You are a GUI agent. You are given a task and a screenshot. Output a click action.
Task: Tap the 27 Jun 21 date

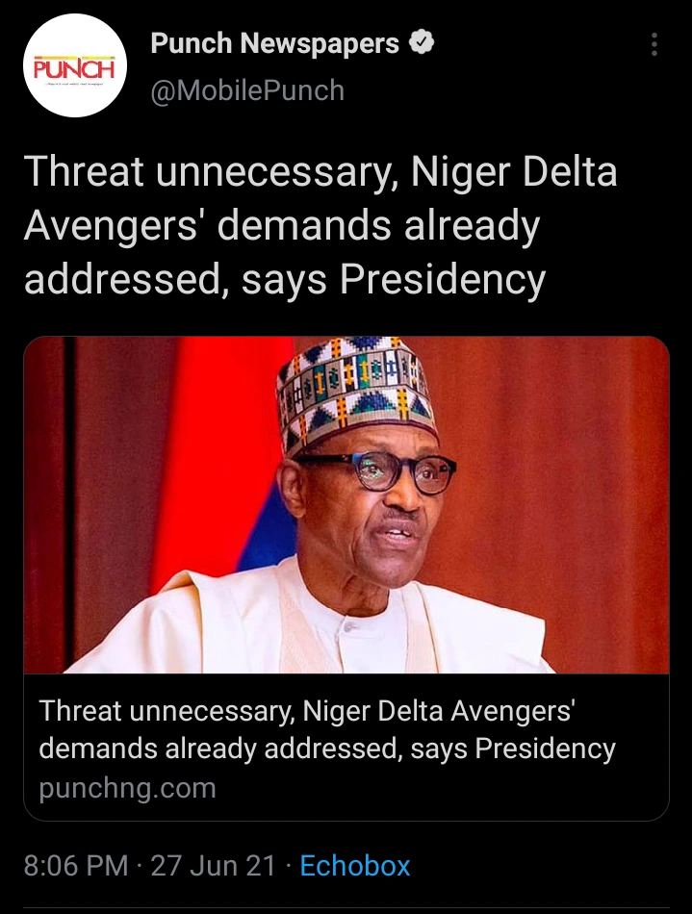click(x=213, y=865)
